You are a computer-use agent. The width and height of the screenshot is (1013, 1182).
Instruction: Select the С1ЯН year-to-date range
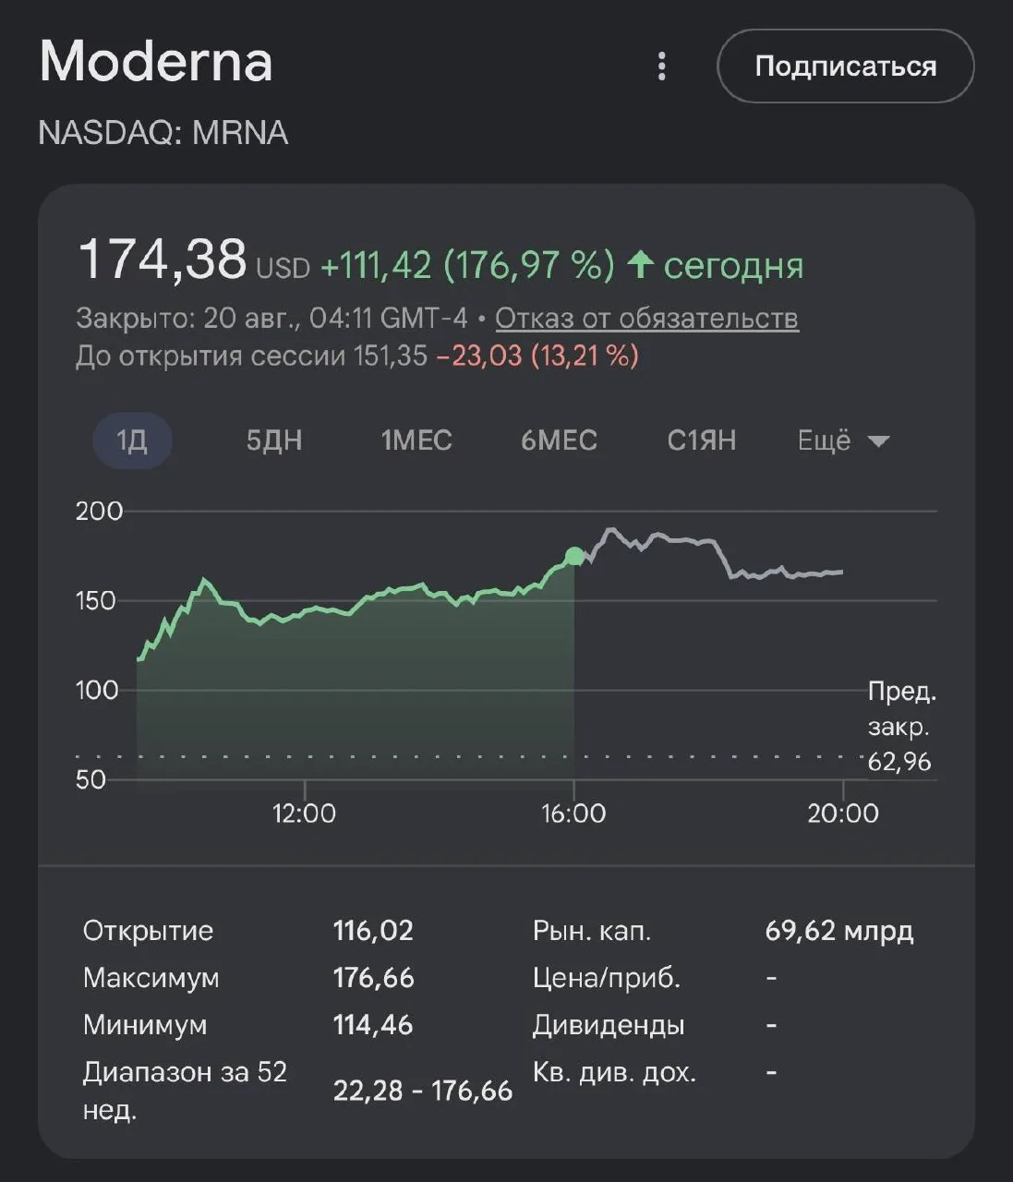tap(702, 440)
